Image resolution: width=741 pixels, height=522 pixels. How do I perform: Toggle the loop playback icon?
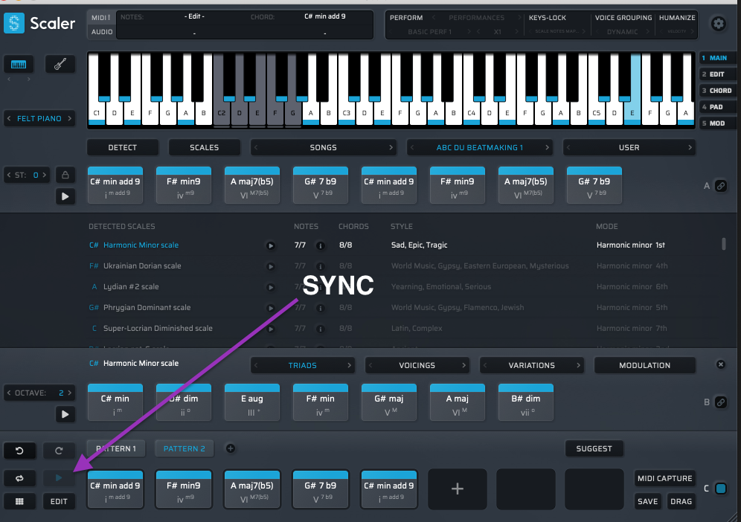[19, 478]
